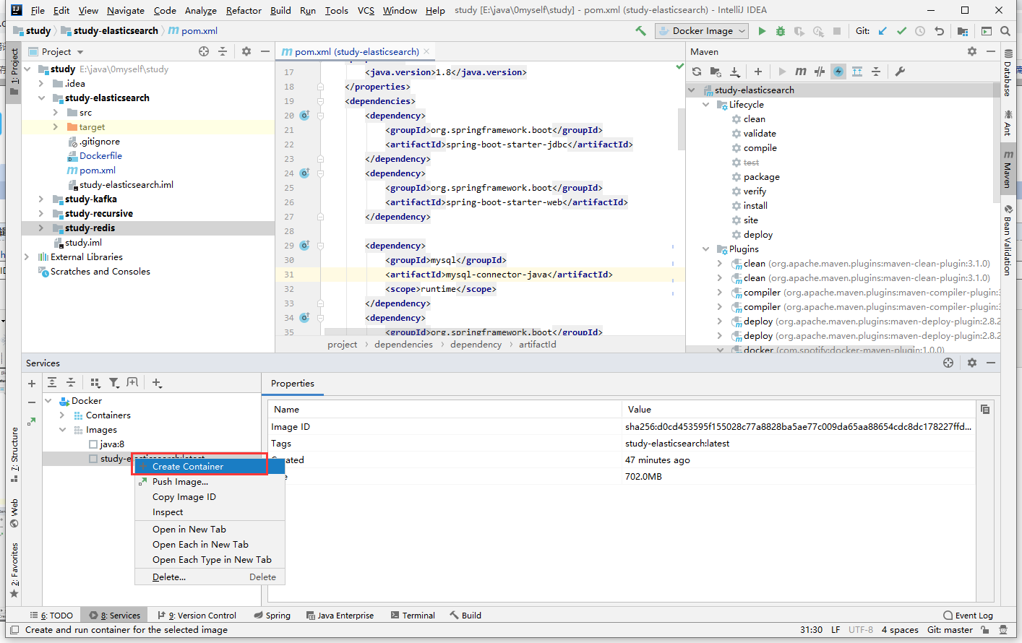Run the Maven package lifecycle goal
Viewport: 1022px width, 643px height.
[761, 177]
